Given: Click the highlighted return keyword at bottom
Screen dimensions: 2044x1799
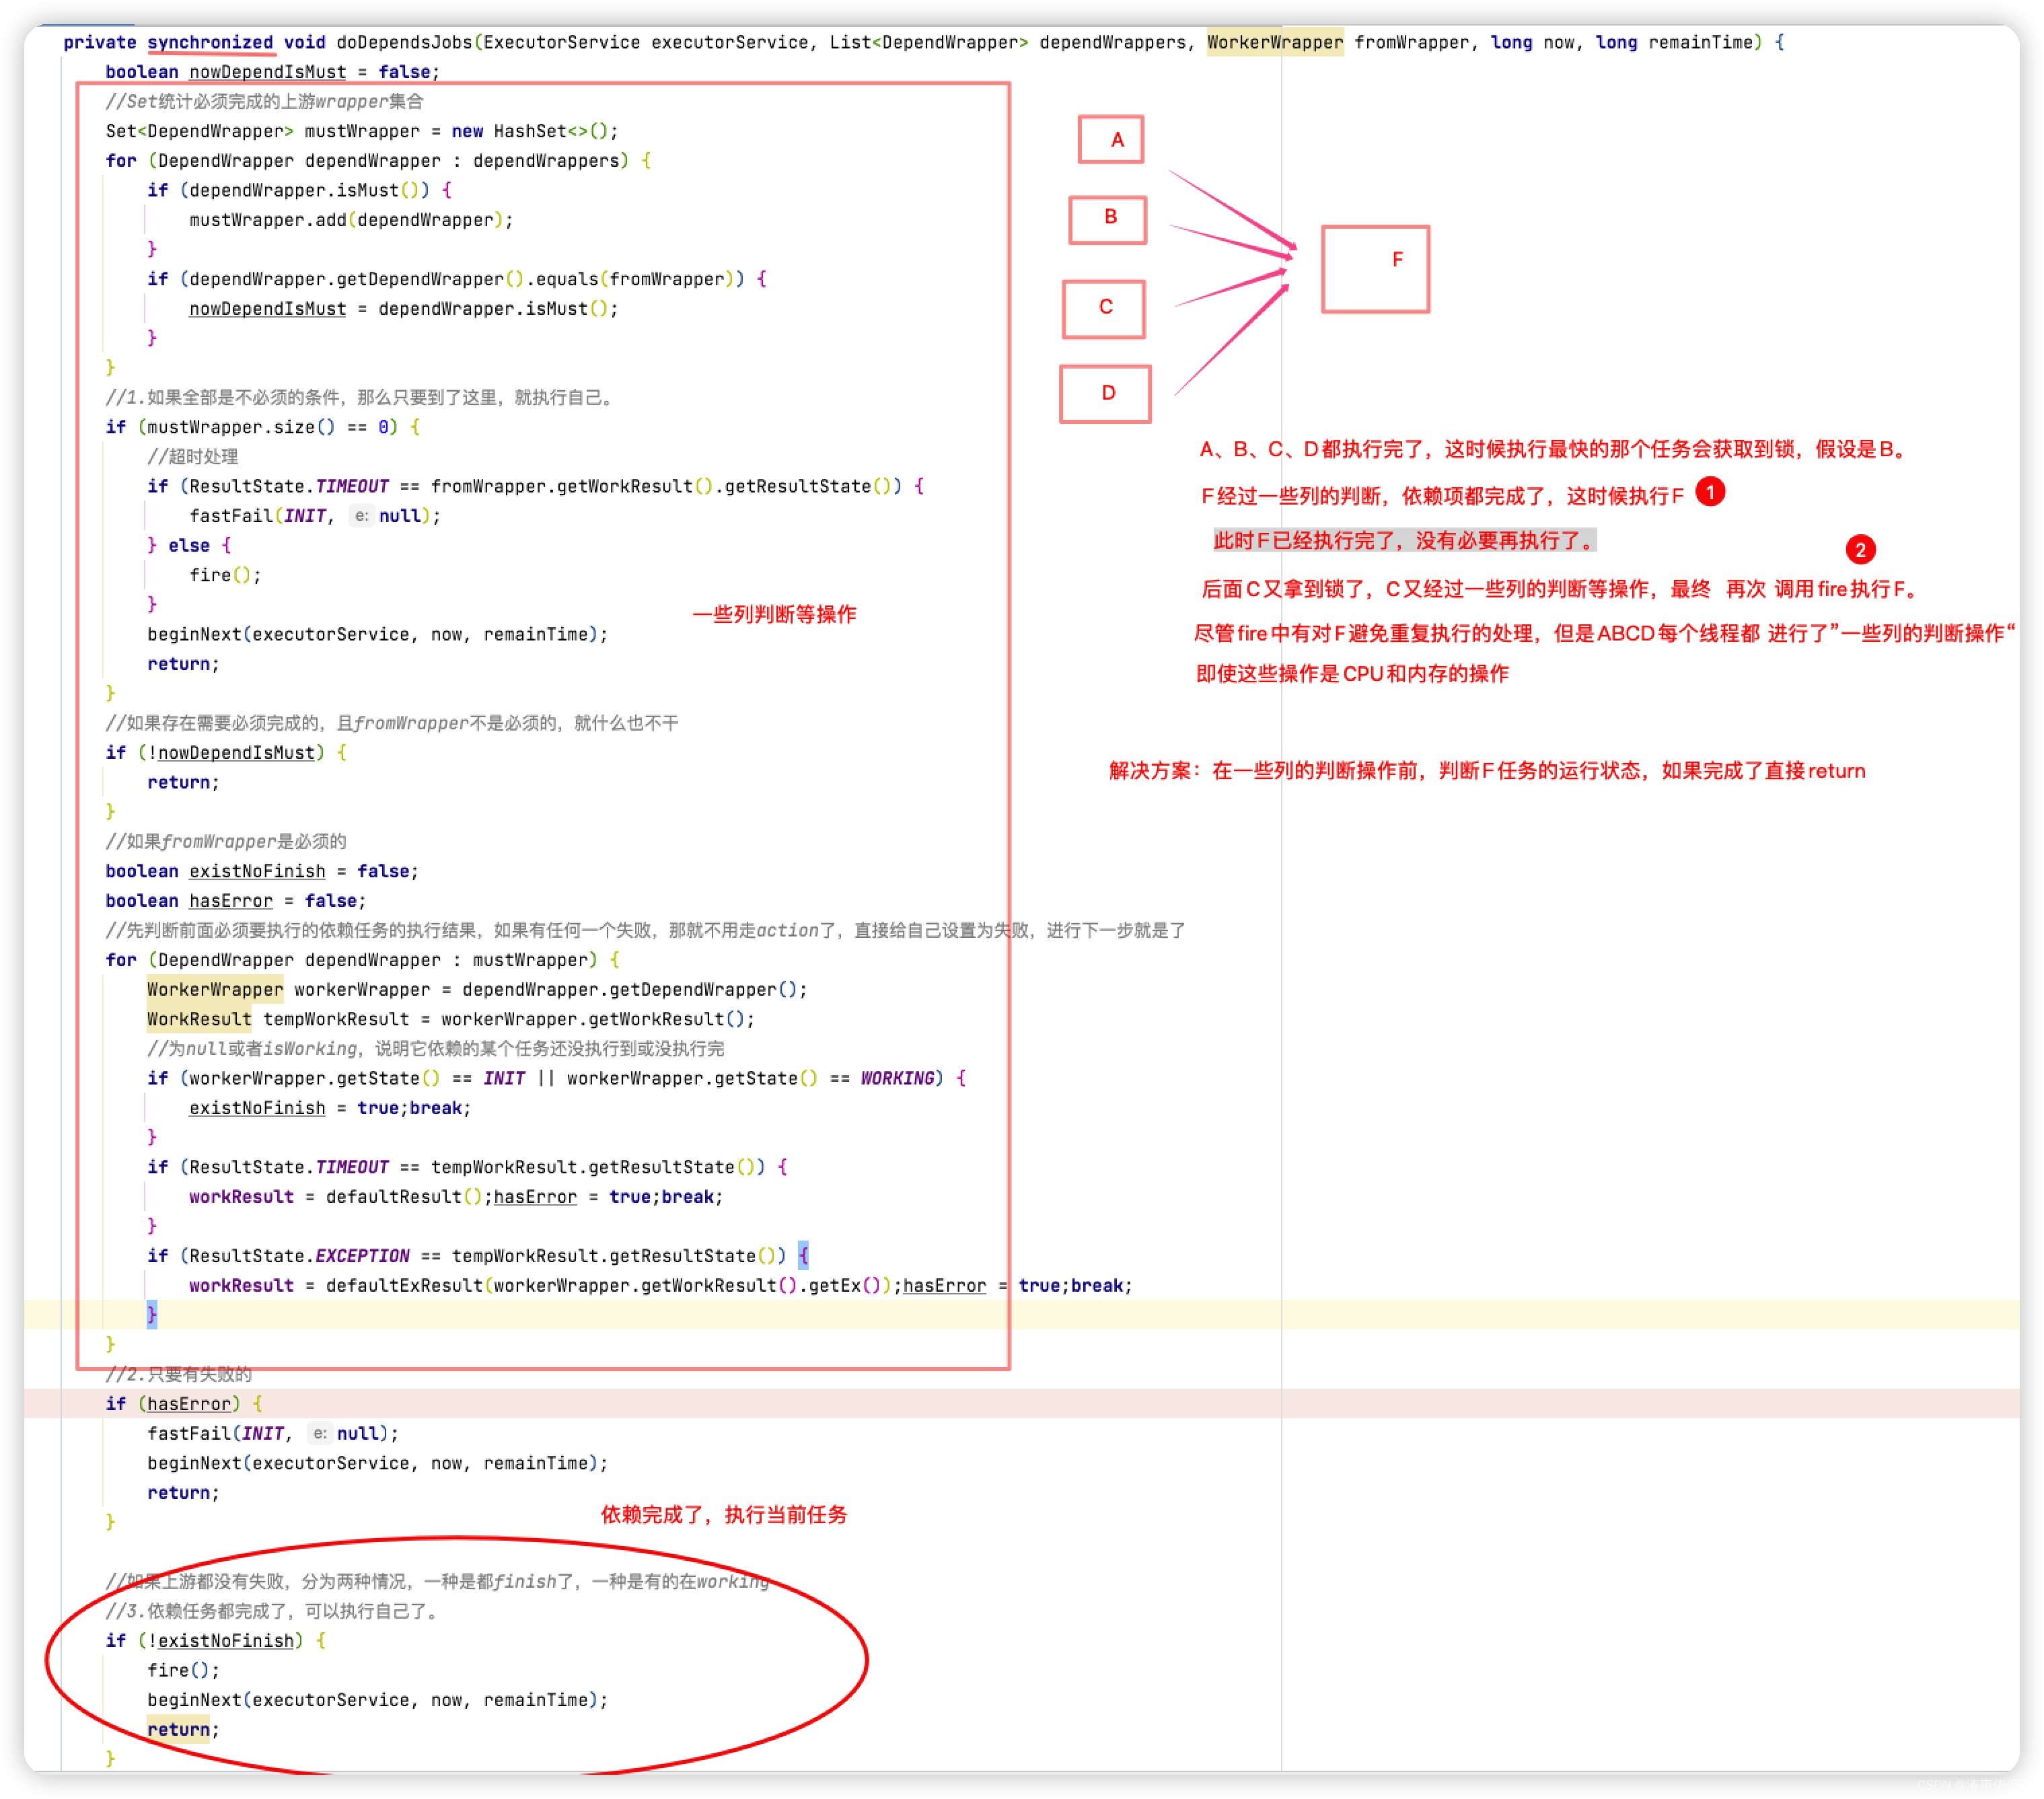Looking at the screenshot, I should click(x=178, y=1729).
